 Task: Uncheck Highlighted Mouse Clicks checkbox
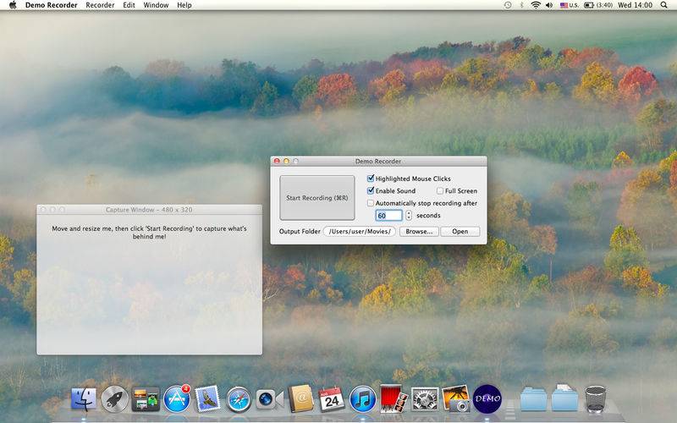click(x=371, y=179)
